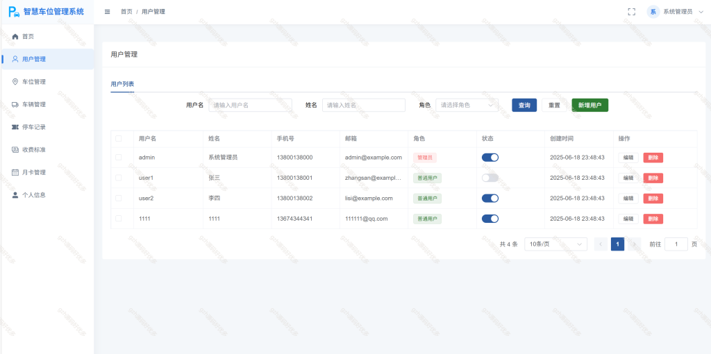Click the location pin icon beside 车位管理
Screen dimensions: 711x354
point(15,82)
